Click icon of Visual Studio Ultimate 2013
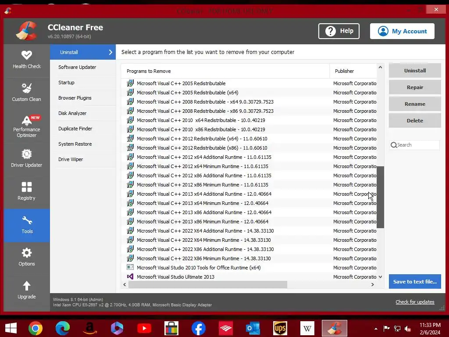Viewport: 449px width, 337px height. (130, 276)
